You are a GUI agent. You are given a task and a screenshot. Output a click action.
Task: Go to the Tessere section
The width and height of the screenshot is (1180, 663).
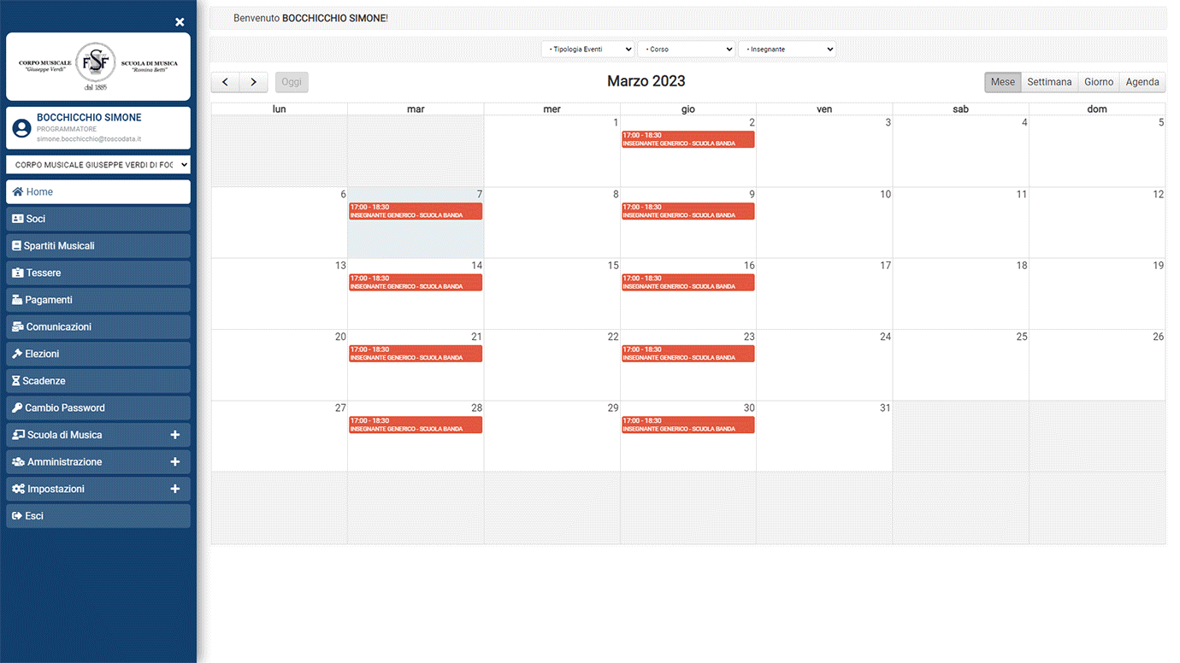click(97, 273)
